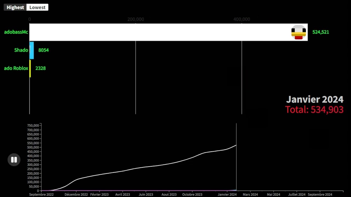Click the yellow ado Roblox bar
The image size is (351, 197).
pyautogui.click(x=30, y=68)
